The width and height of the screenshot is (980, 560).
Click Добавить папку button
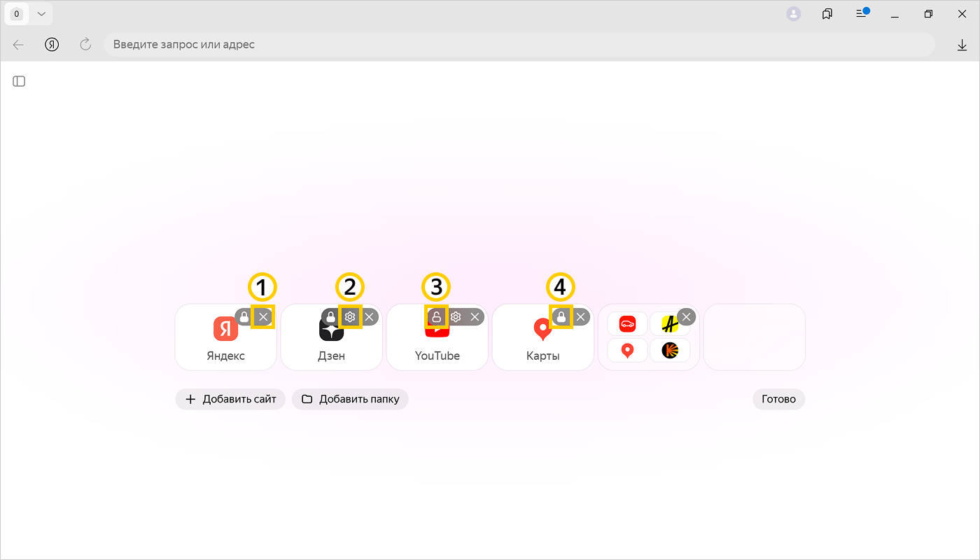(350, 399)
